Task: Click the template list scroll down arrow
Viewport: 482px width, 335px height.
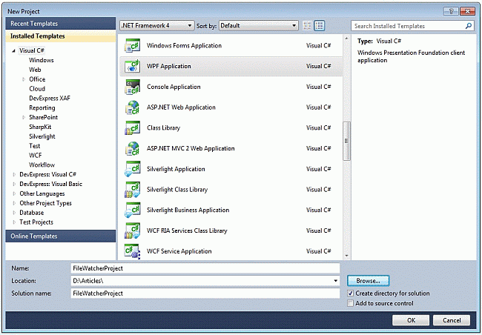Action: coord(346,256)
